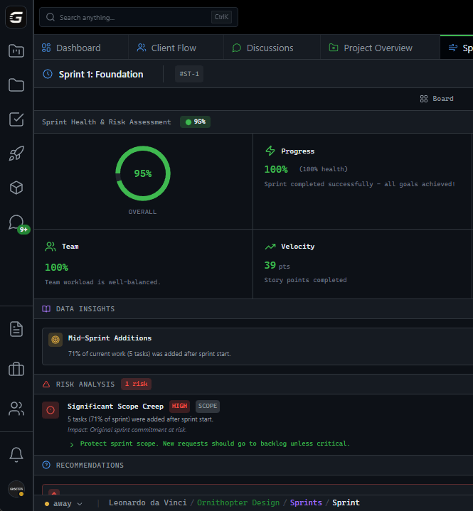Click the briefcase icon in the sidebar
This screenshot has height=511, width=473.
[16, 369]
